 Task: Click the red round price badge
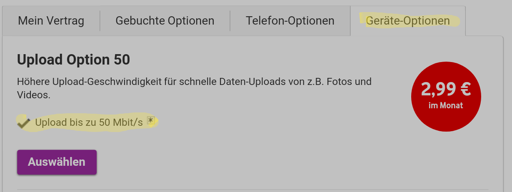click(x=446, y=97)
